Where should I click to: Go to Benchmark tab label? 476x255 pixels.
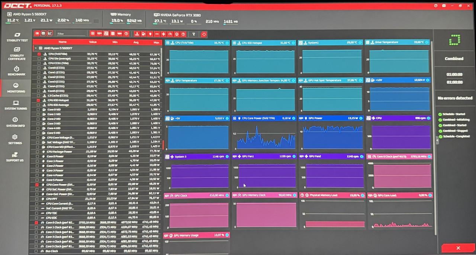tap(17, 74)
